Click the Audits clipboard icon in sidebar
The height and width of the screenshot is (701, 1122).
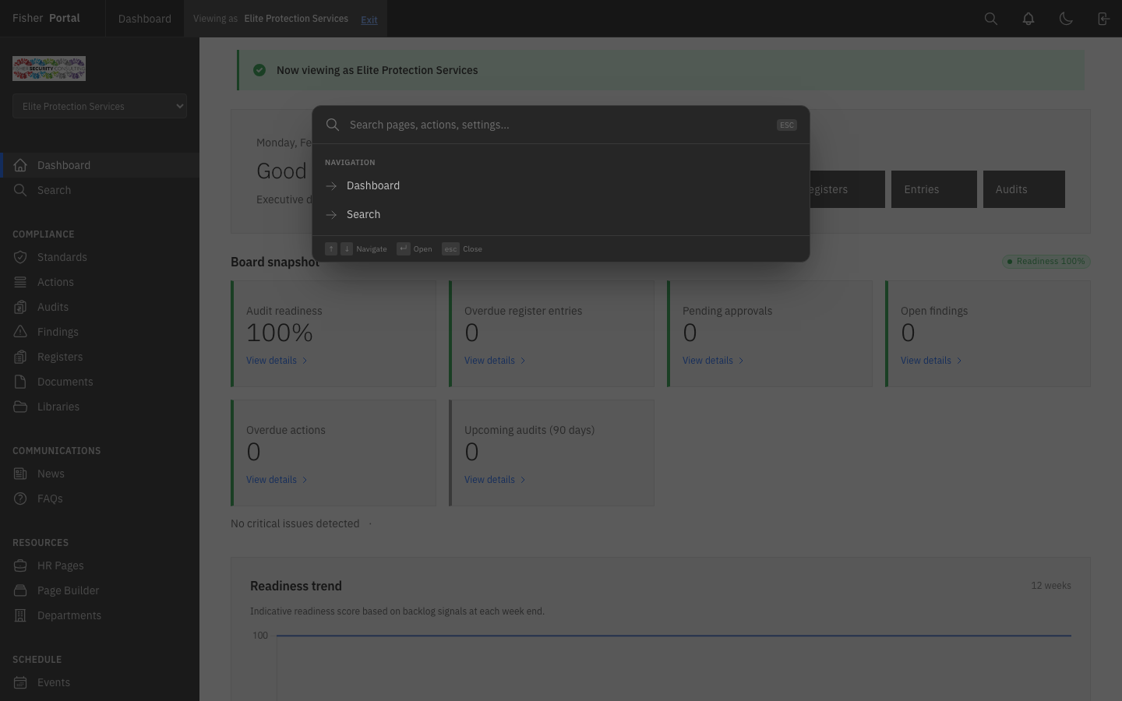pos(20,307)
